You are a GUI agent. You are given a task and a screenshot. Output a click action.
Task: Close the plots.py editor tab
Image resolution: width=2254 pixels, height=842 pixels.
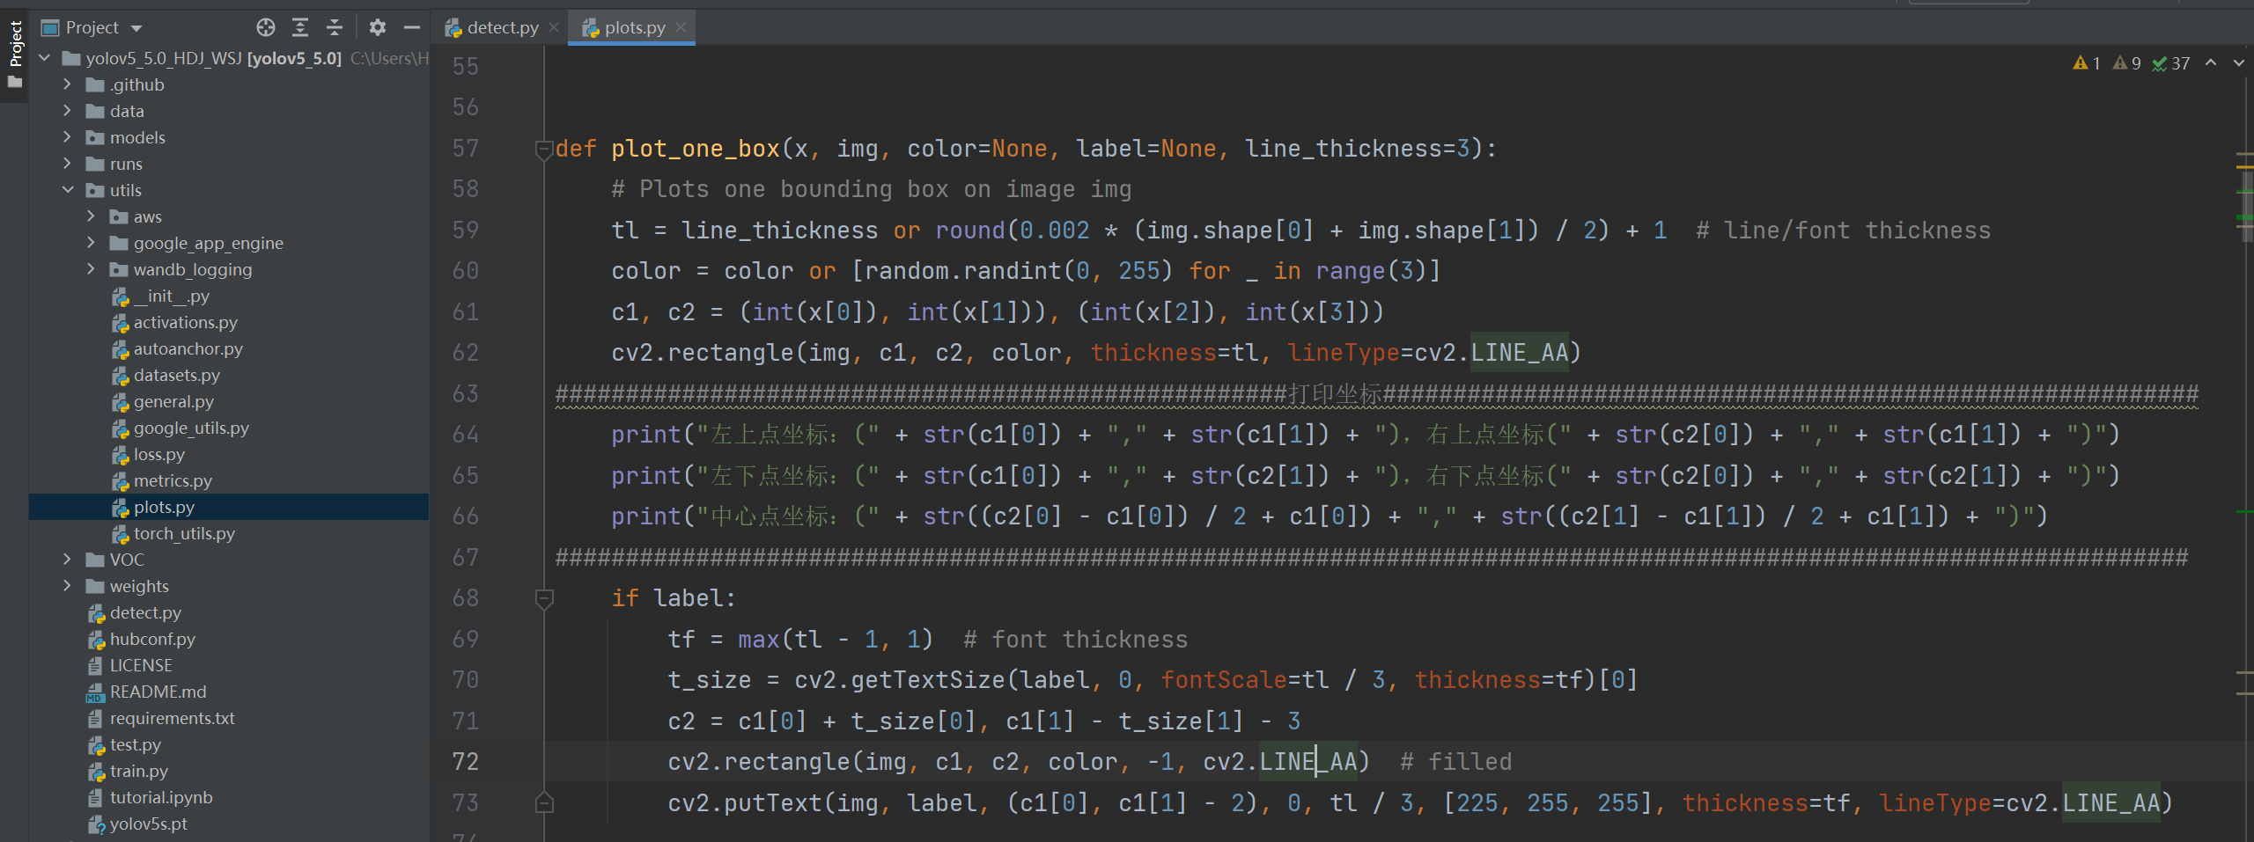click(681, 27)
